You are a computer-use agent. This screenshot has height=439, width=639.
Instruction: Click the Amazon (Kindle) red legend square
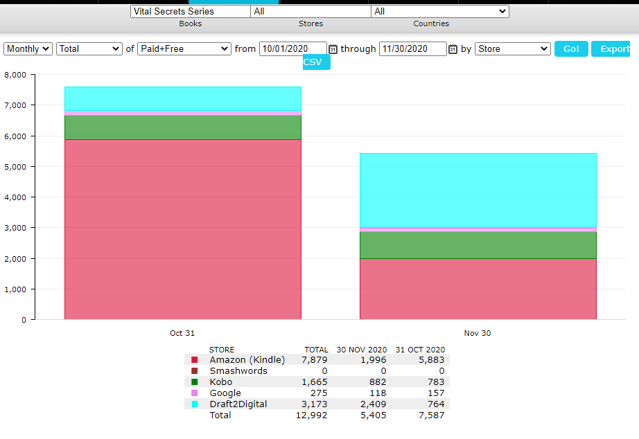tap(195, 360)
